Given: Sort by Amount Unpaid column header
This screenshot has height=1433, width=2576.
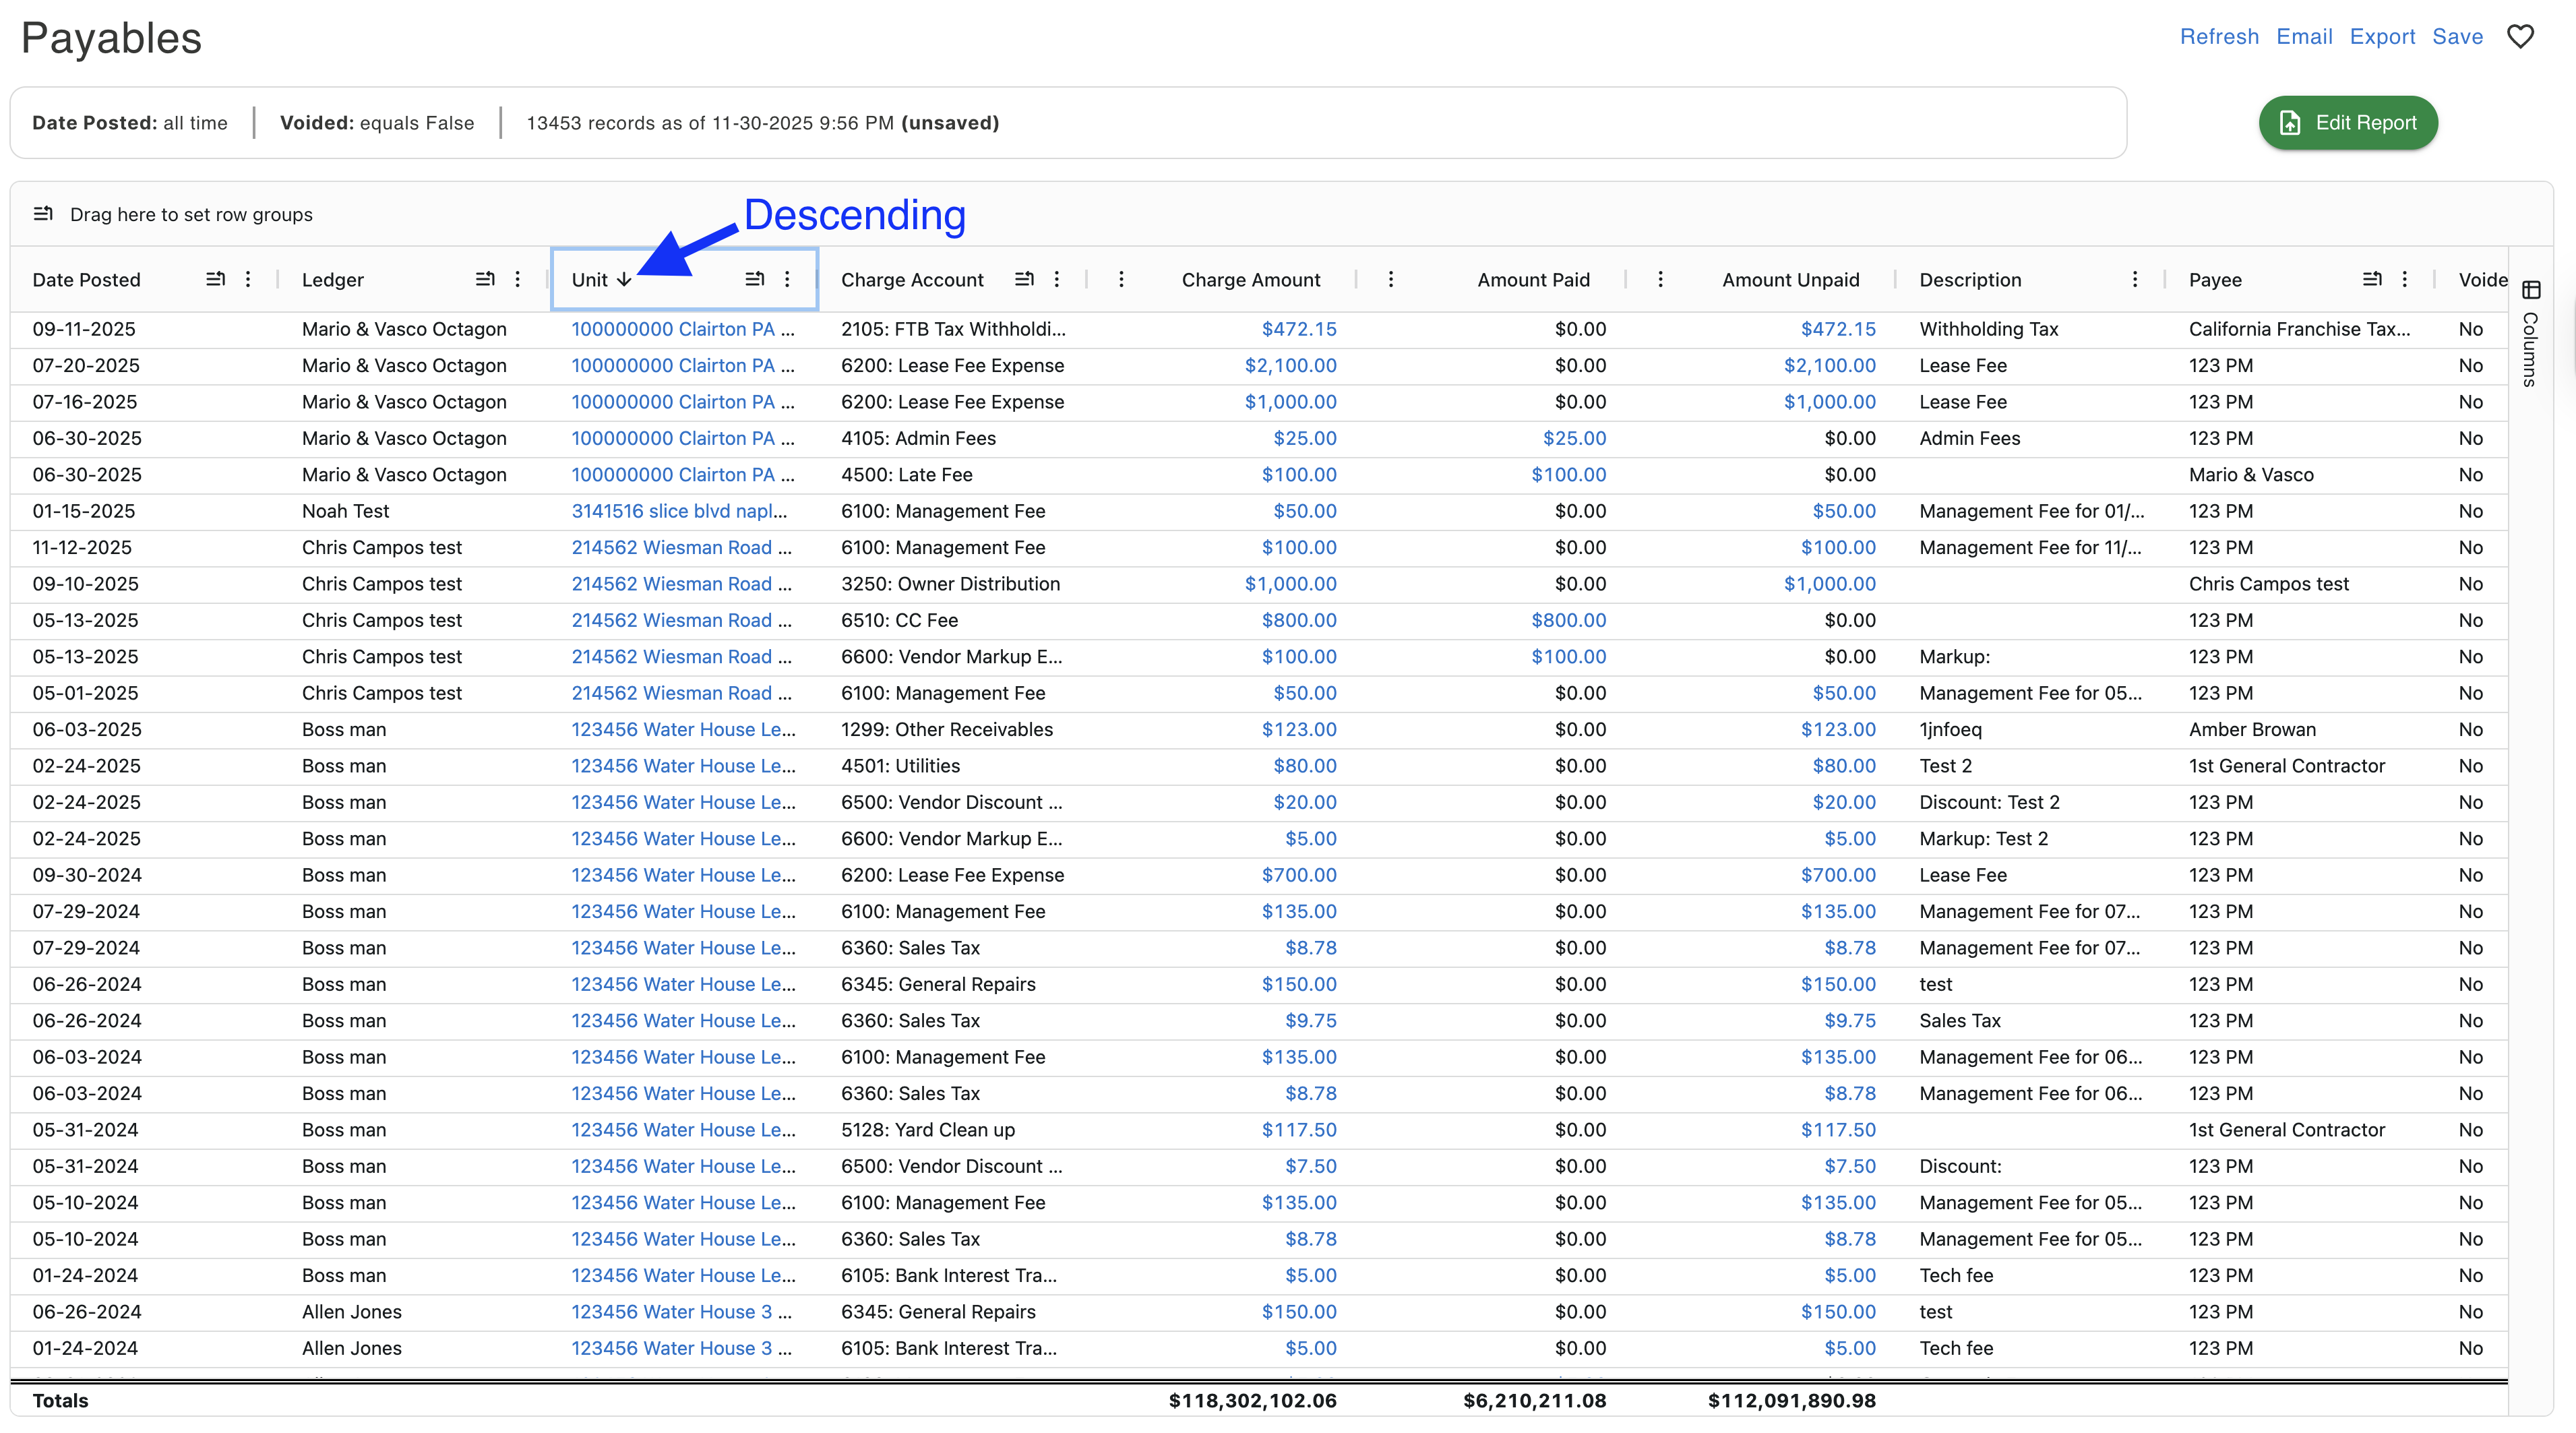Looking at the screenshot, I should coord(1790,280).
